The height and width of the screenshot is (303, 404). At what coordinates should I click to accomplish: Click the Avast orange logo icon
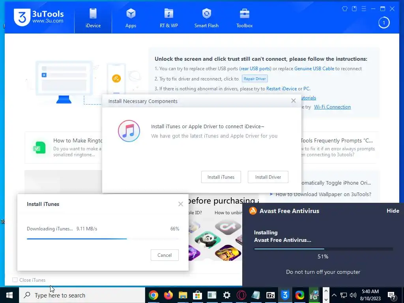[253, 211]
